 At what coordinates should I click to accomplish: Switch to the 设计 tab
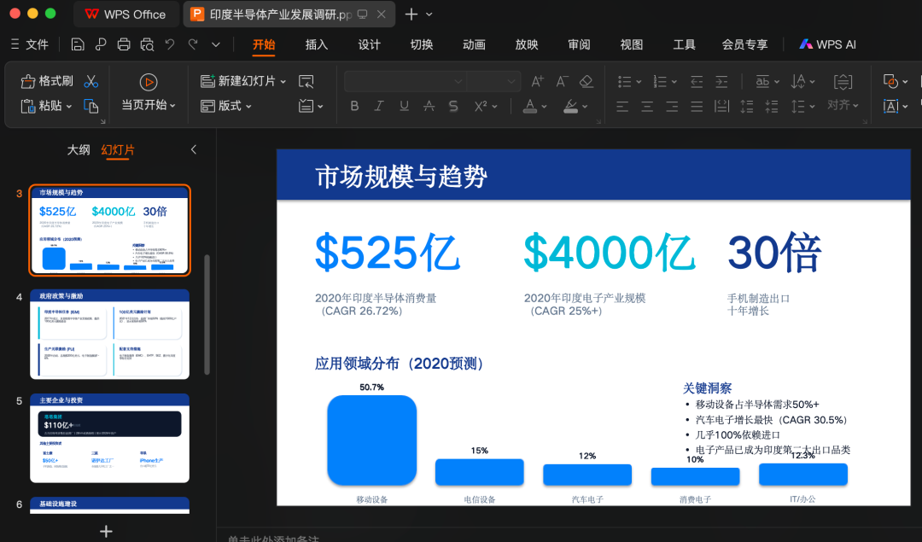tap(370, 44)
